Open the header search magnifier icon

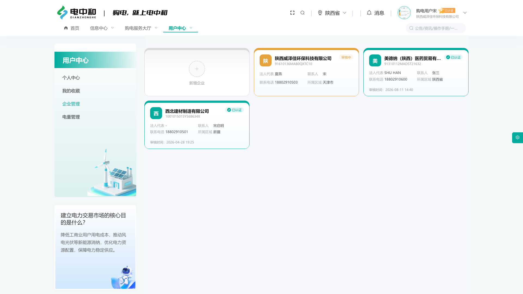point(302,13)
